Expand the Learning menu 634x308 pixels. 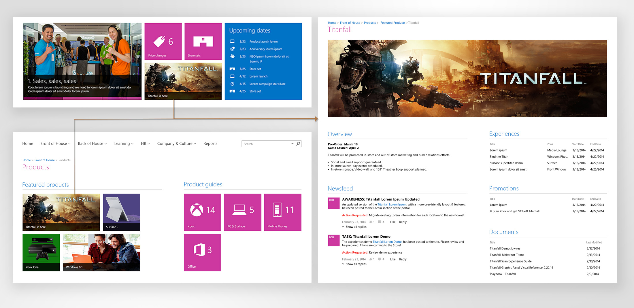[124, 143]
